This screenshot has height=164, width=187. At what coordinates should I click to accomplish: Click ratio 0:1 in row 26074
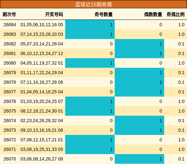[x=182, y=121]
